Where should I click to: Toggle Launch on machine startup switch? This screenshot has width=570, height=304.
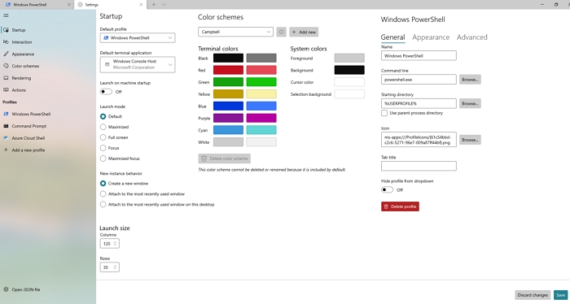coord(106,92)
